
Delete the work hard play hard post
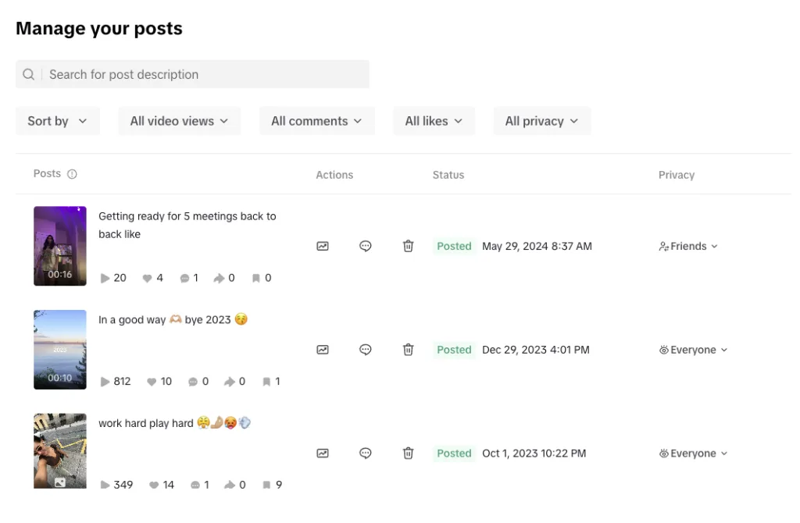point(408,454)
